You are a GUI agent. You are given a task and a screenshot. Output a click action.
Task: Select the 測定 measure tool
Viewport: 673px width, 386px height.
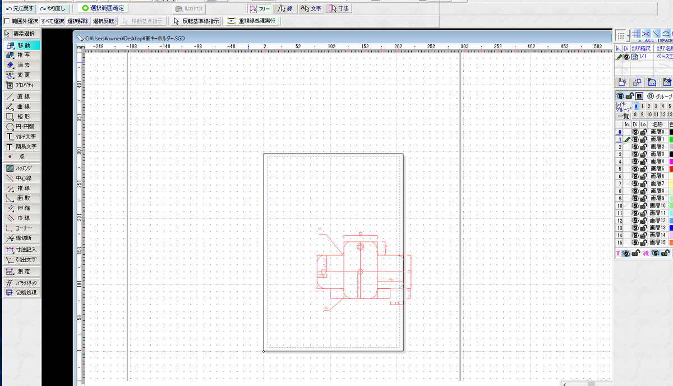click(x=21, y=272)
